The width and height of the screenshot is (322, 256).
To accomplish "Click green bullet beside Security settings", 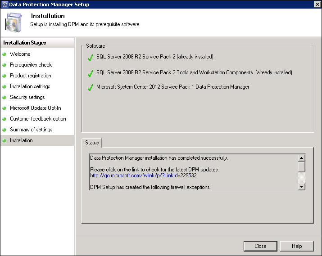I will click(x=4, y=98).
